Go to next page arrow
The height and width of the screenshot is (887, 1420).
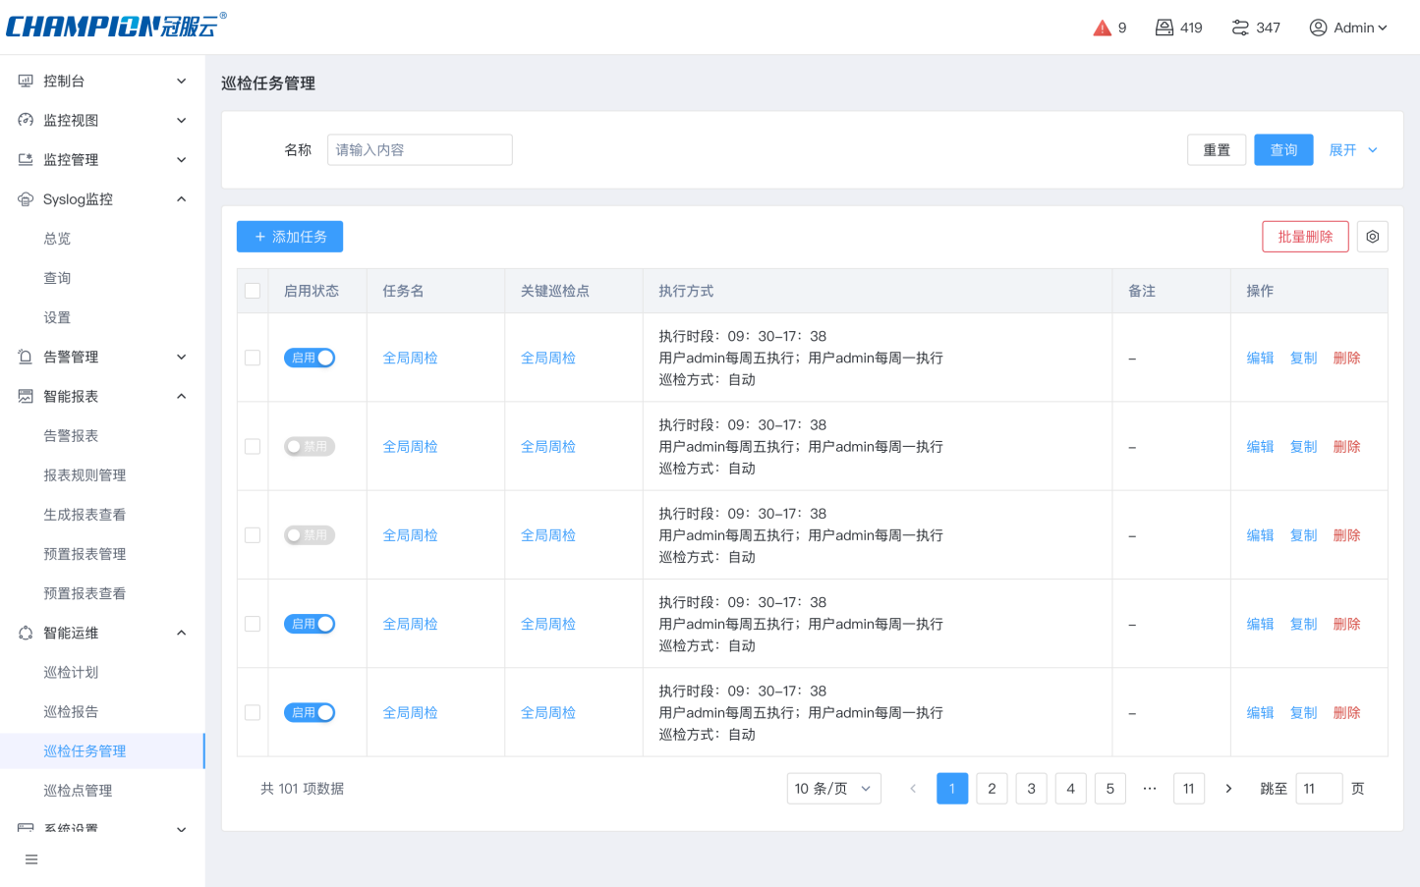pyautogui.click(x=1228, y=789)
